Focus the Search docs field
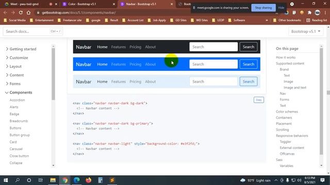330x185 pixels. (33, 31)
